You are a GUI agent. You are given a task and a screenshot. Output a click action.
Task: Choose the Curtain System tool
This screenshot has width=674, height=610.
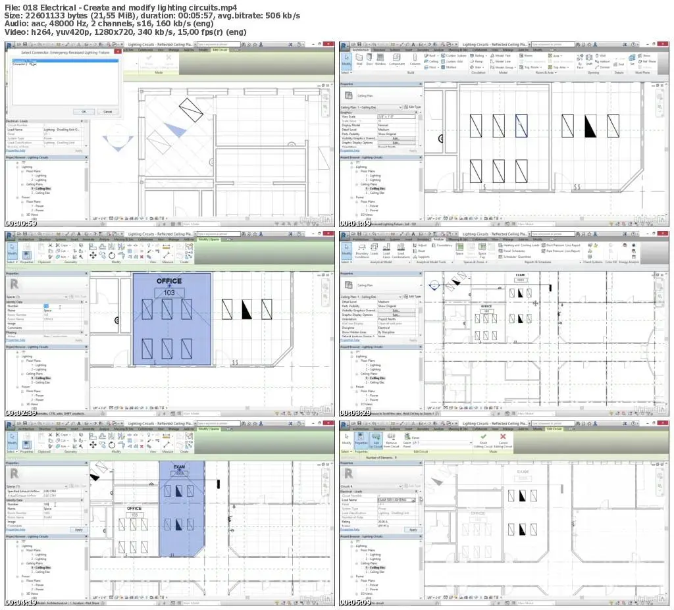coord(454,56)
